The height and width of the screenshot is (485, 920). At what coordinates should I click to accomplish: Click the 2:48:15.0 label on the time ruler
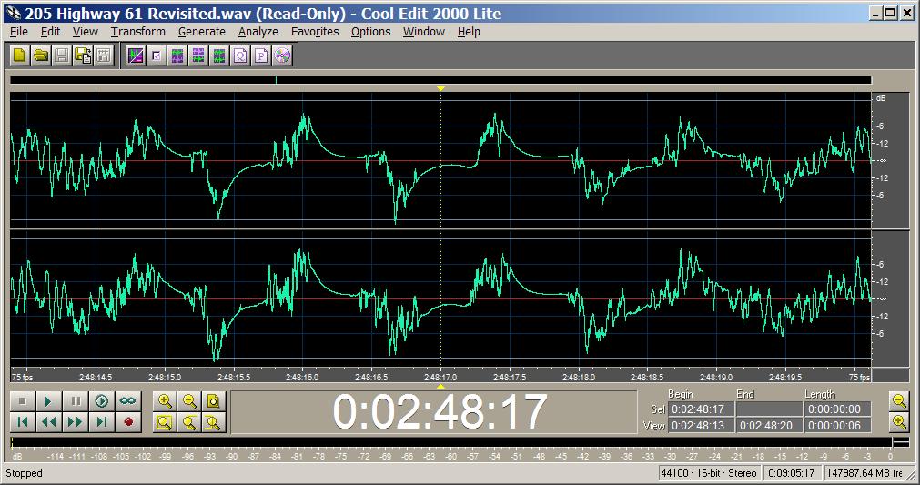click(x=165, y=377)
